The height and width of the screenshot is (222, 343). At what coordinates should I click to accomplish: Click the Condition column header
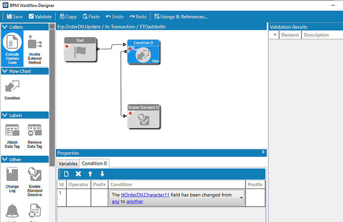pos(121,184)
